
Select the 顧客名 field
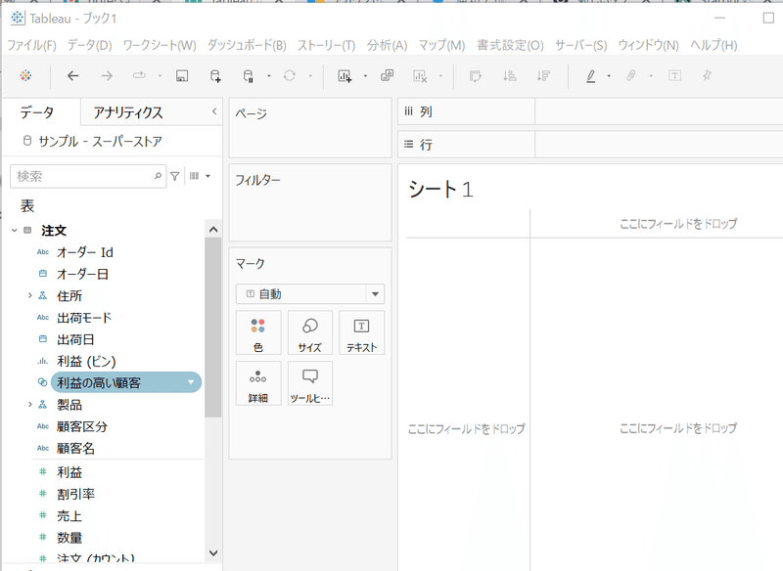pos(75,449)
